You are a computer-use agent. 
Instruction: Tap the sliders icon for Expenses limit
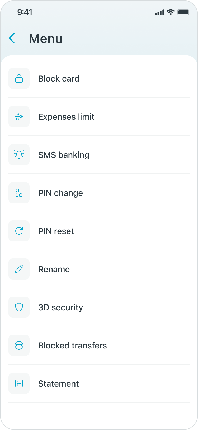[19, 117]
